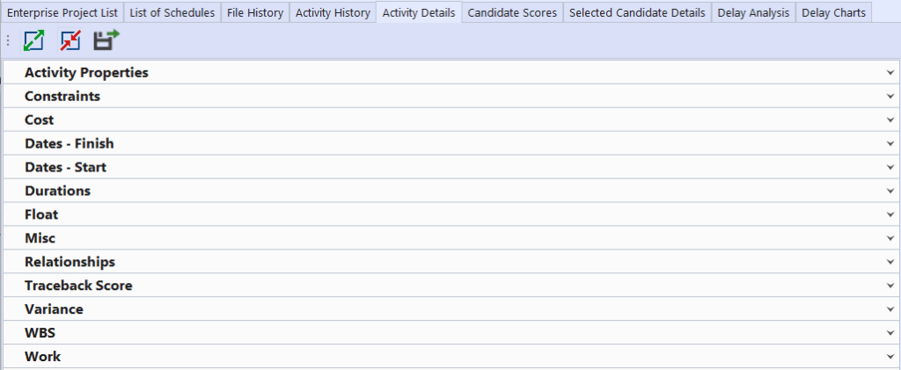Open the Cost section

pyautogui.click(x=40, y=120)
